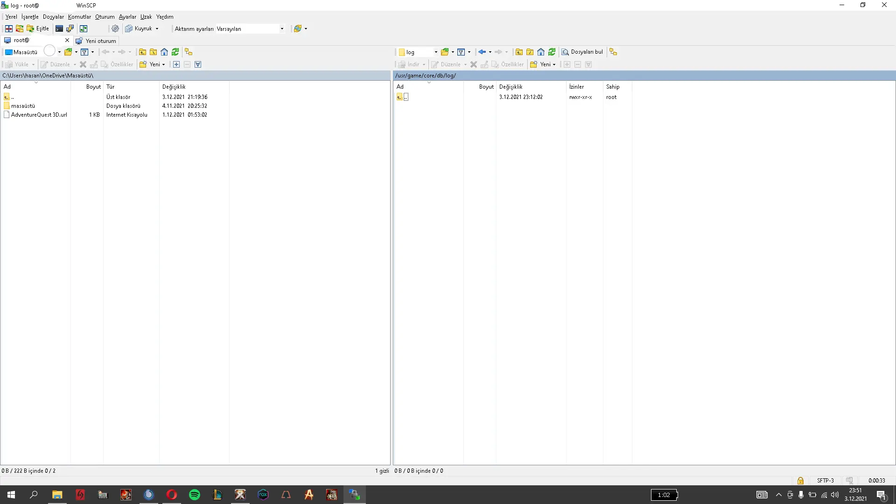Open preferences gear icon
This screenshot has height=504, width=896.
click(x=115, y=29)
